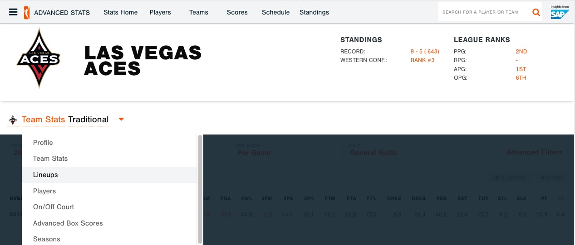Open the Schedule nav item
The height and width of the screenshot is (245, 575).
(x=275, y=12)
